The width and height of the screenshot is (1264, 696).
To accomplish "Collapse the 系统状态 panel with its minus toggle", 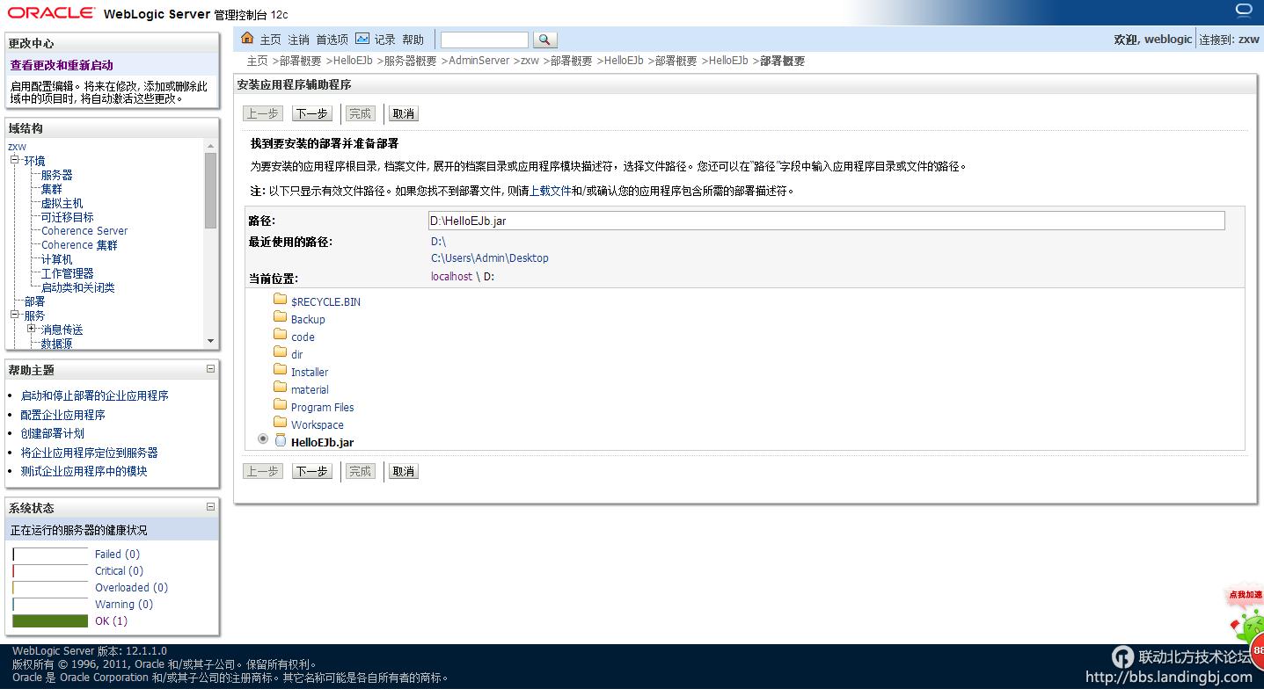I will [210, 507].
